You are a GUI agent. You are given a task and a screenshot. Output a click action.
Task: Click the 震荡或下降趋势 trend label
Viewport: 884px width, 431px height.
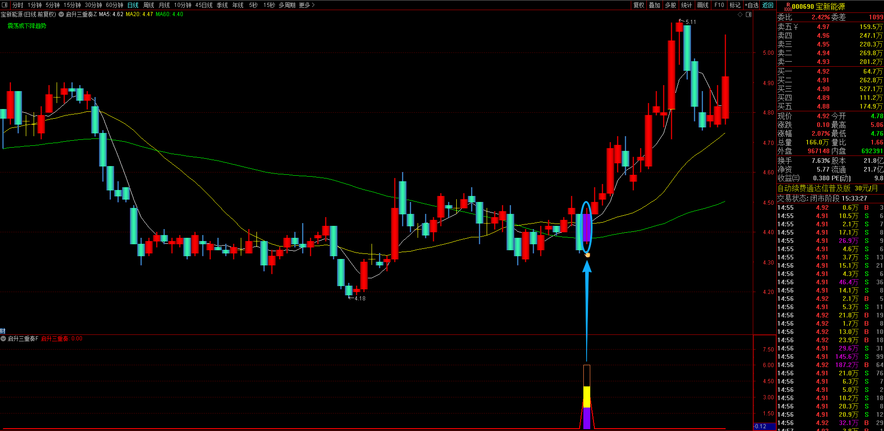pyautogui.click(x=27, y=26)
